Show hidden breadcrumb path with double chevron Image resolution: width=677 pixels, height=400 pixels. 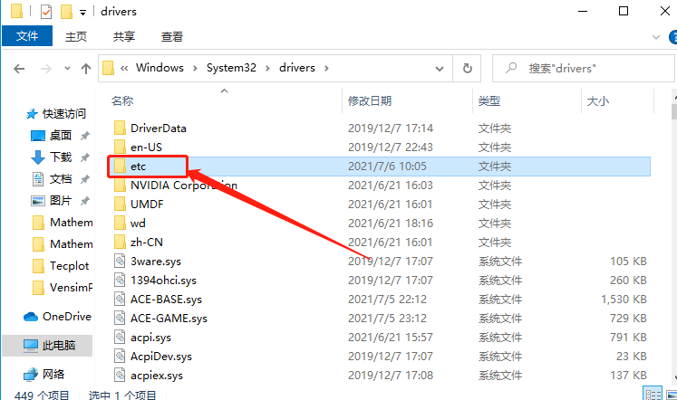124,68
